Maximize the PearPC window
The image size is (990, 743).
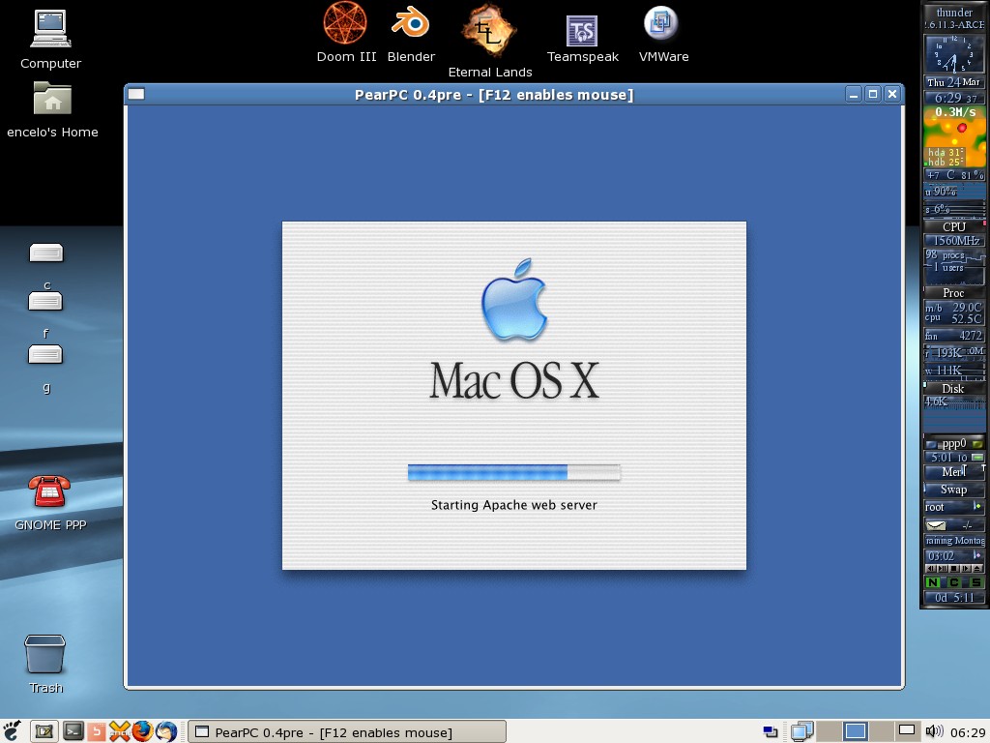tap(873, 94)
